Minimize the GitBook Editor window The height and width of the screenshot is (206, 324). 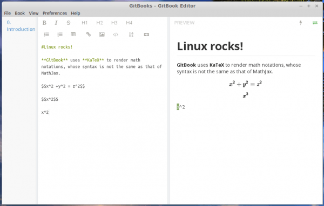click(301, 6)
